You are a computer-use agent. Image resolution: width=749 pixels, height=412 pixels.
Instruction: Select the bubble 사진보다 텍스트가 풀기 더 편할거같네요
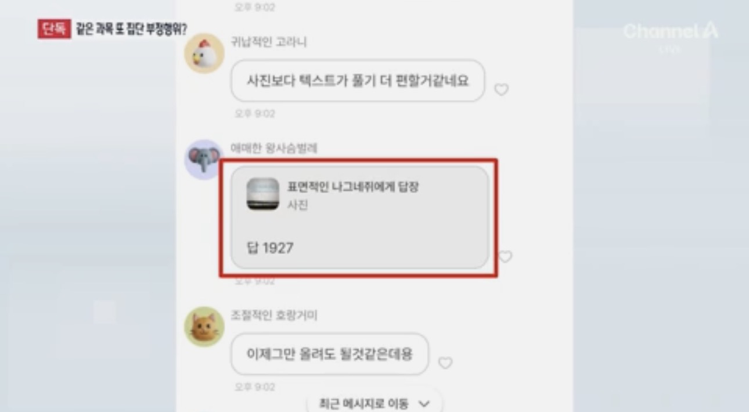pos(358,81)
